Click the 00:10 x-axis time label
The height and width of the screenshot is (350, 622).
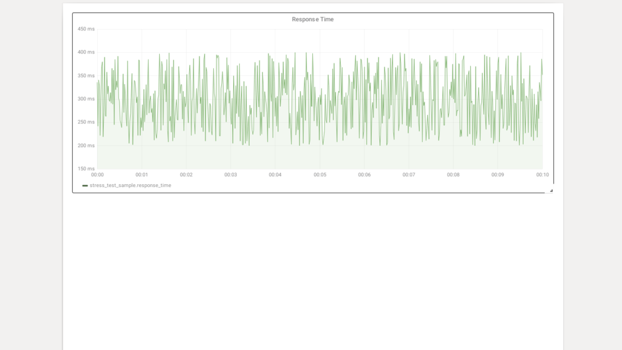point(542,174)
